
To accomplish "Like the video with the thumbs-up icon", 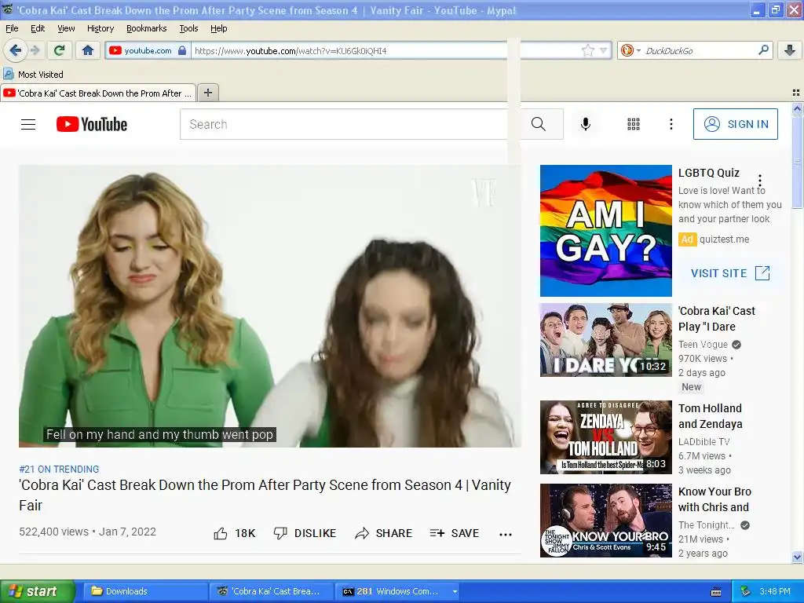I will coord(221,534).
